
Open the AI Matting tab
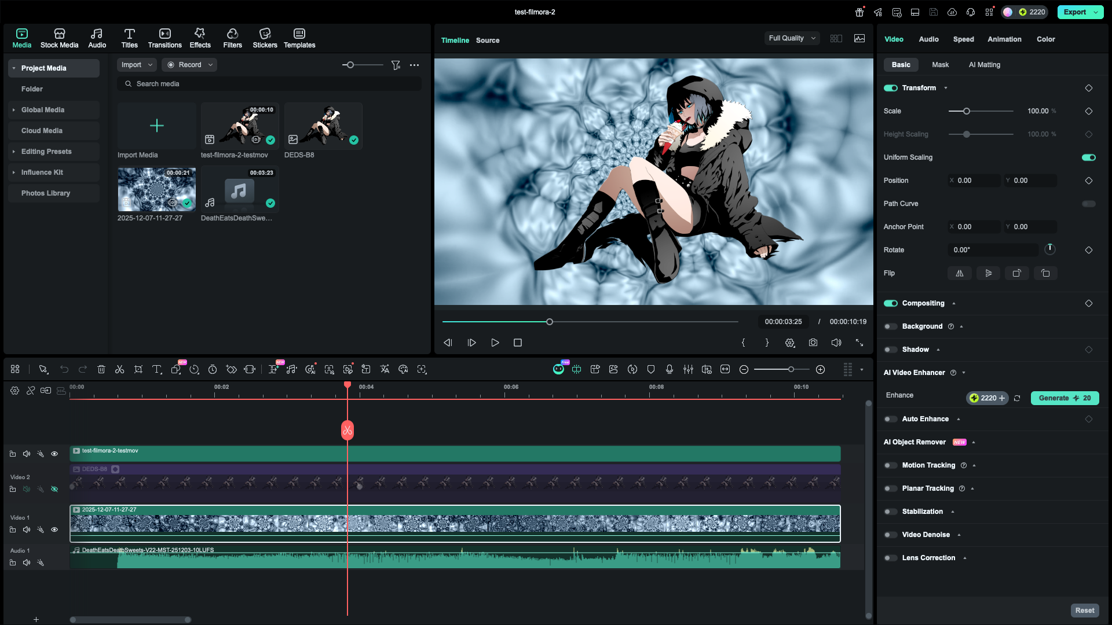point(984,65)
